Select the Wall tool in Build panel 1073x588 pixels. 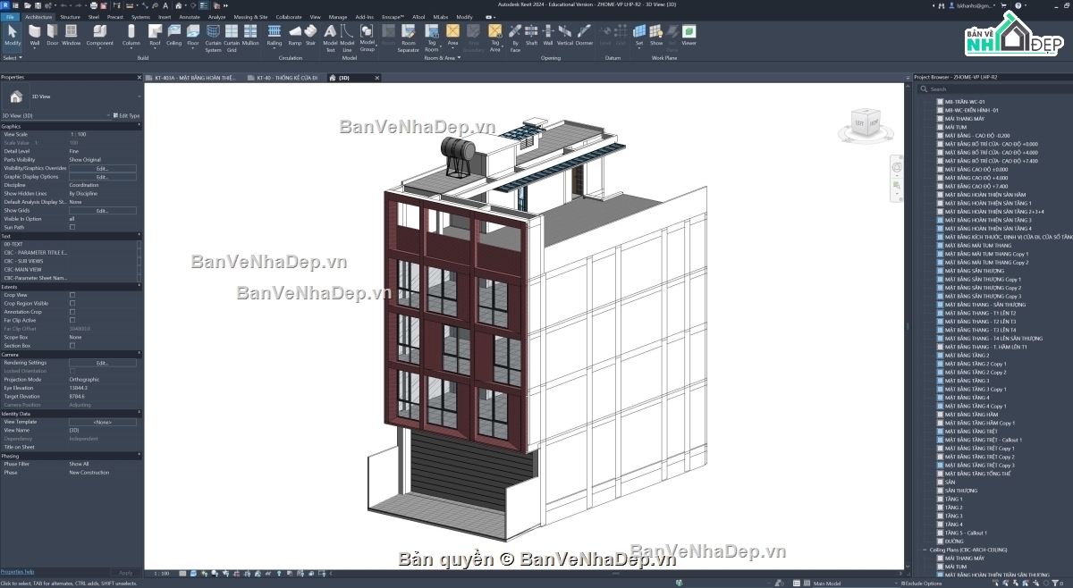tap(35, 36)
